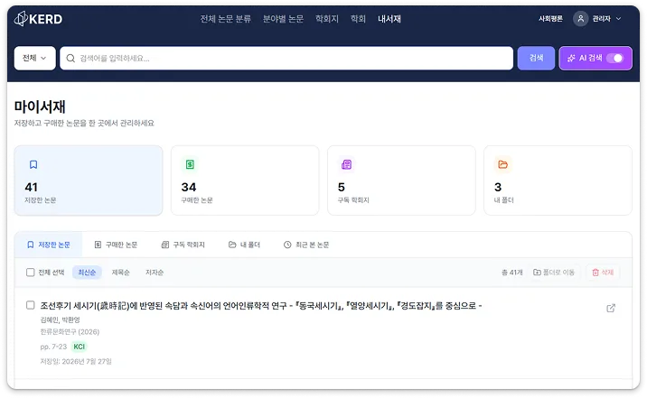Viewport: 647px width, 398px height.
Task: Open 전체 논문 분류 menu
Action: (x=225, y=19)
